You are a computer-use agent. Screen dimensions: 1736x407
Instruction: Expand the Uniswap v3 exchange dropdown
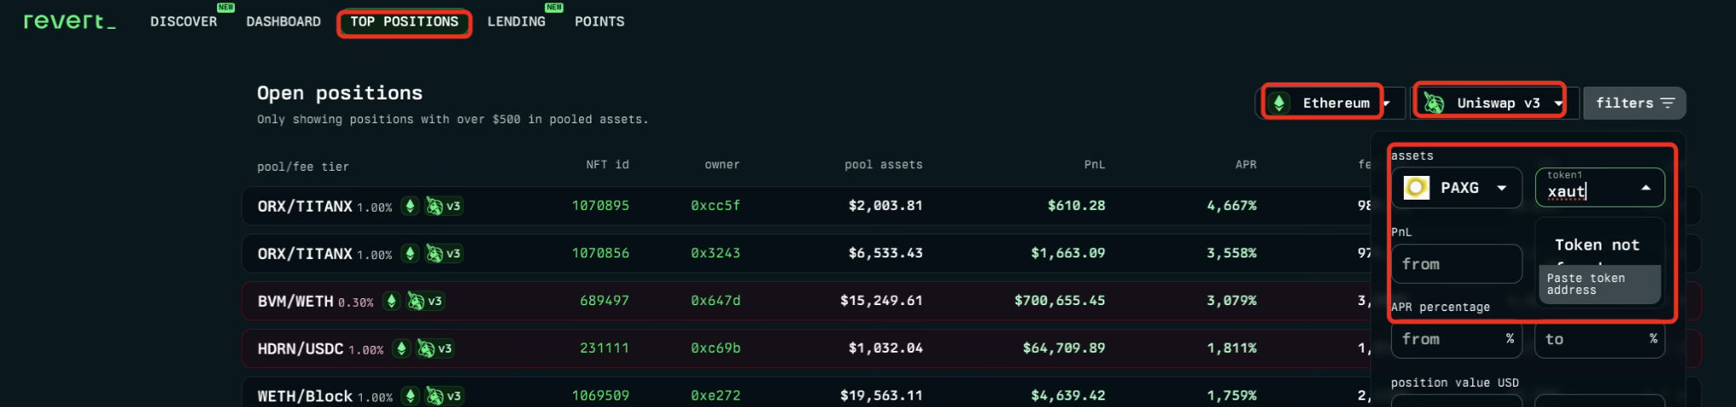(1558, 103)
